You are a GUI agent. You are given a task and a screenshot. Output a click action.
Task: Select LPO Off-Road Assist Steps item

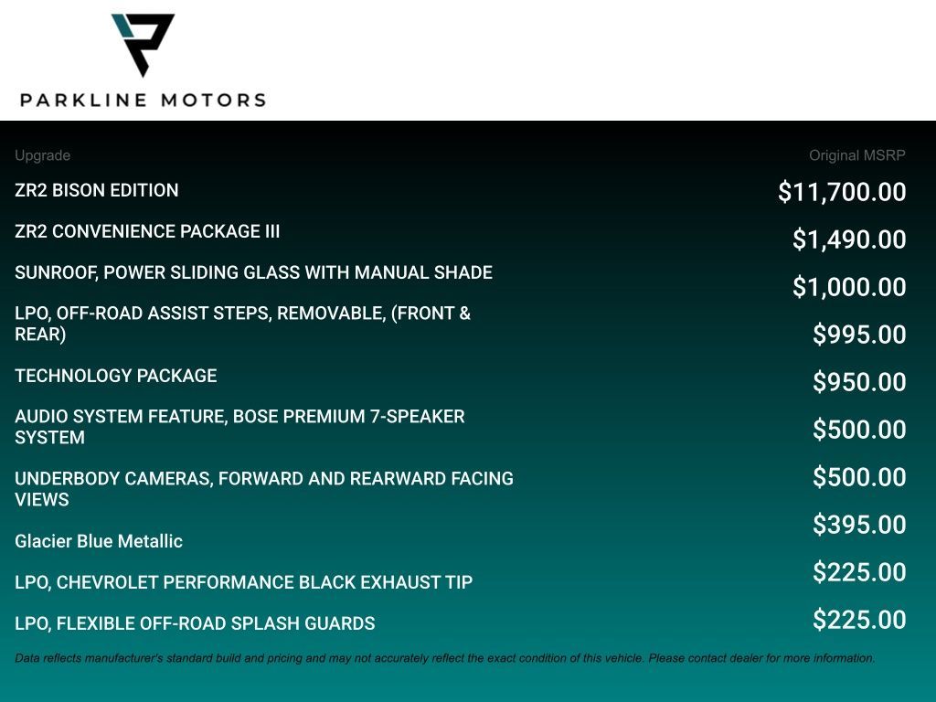[x=243, y=324]
